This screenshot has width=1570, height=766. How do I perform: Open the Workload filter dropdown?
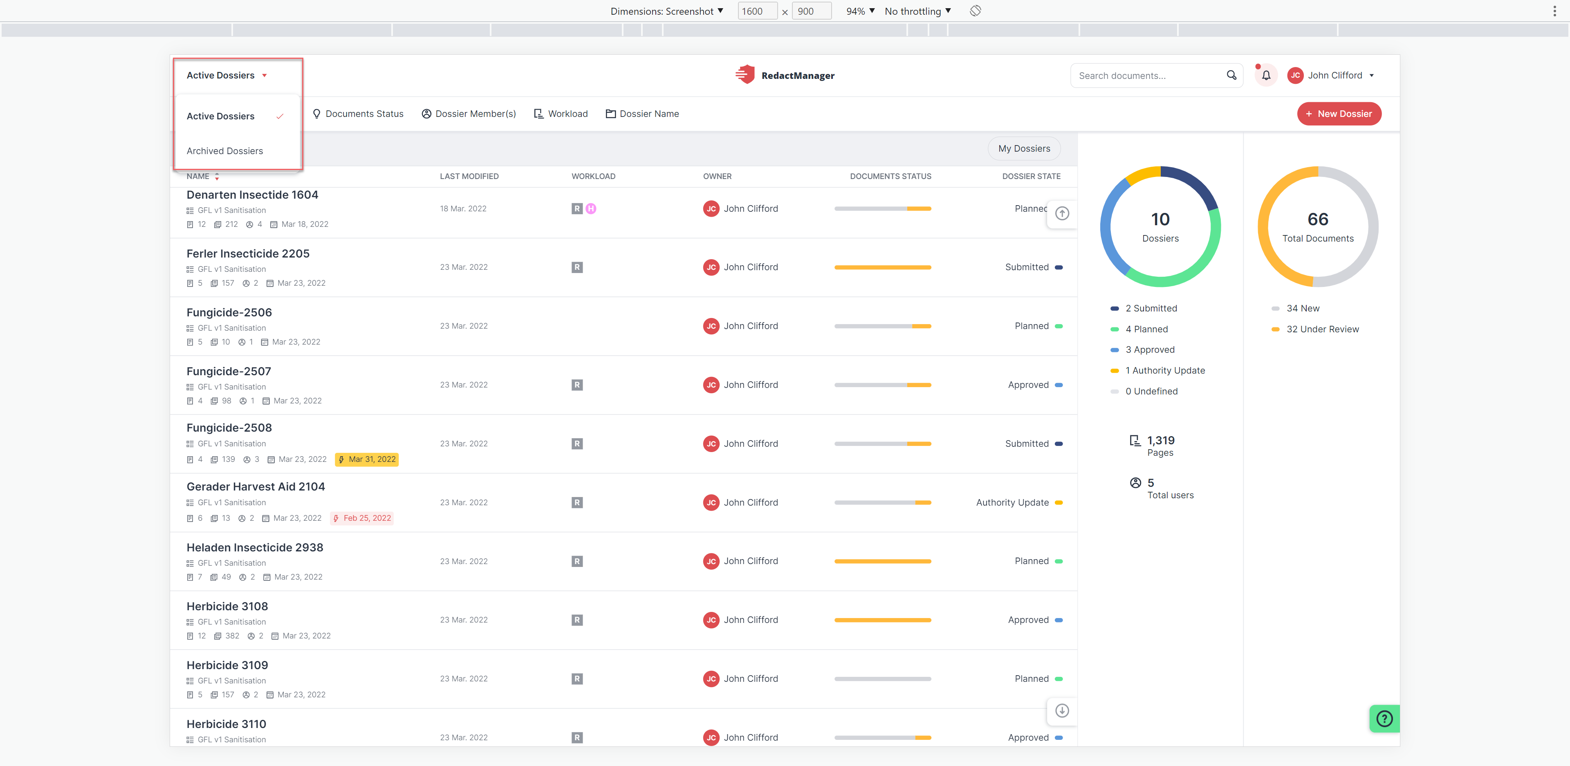click(x=561, y=114)
